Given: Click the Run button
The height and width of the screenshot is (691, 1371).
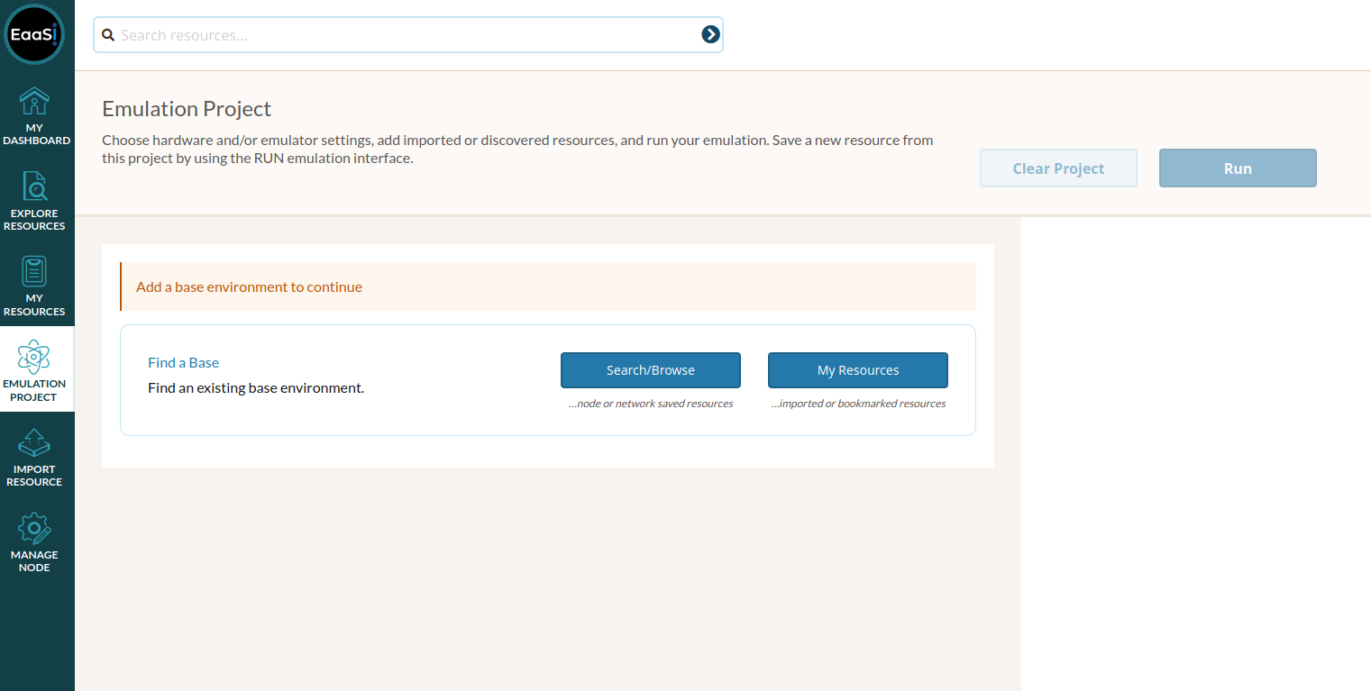Looking at the screenshot, I should pos(1238,168).
